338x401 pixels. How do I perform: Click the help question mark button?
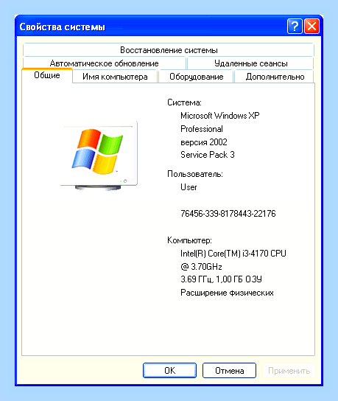pyautogui.click(x=295, y=26)
